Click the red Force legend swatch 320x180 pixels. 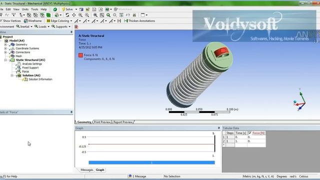tap(80, 55)
